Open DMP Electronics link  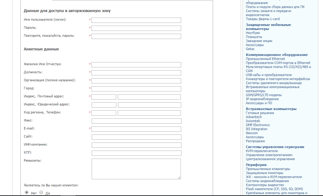(x=258, y=125)
